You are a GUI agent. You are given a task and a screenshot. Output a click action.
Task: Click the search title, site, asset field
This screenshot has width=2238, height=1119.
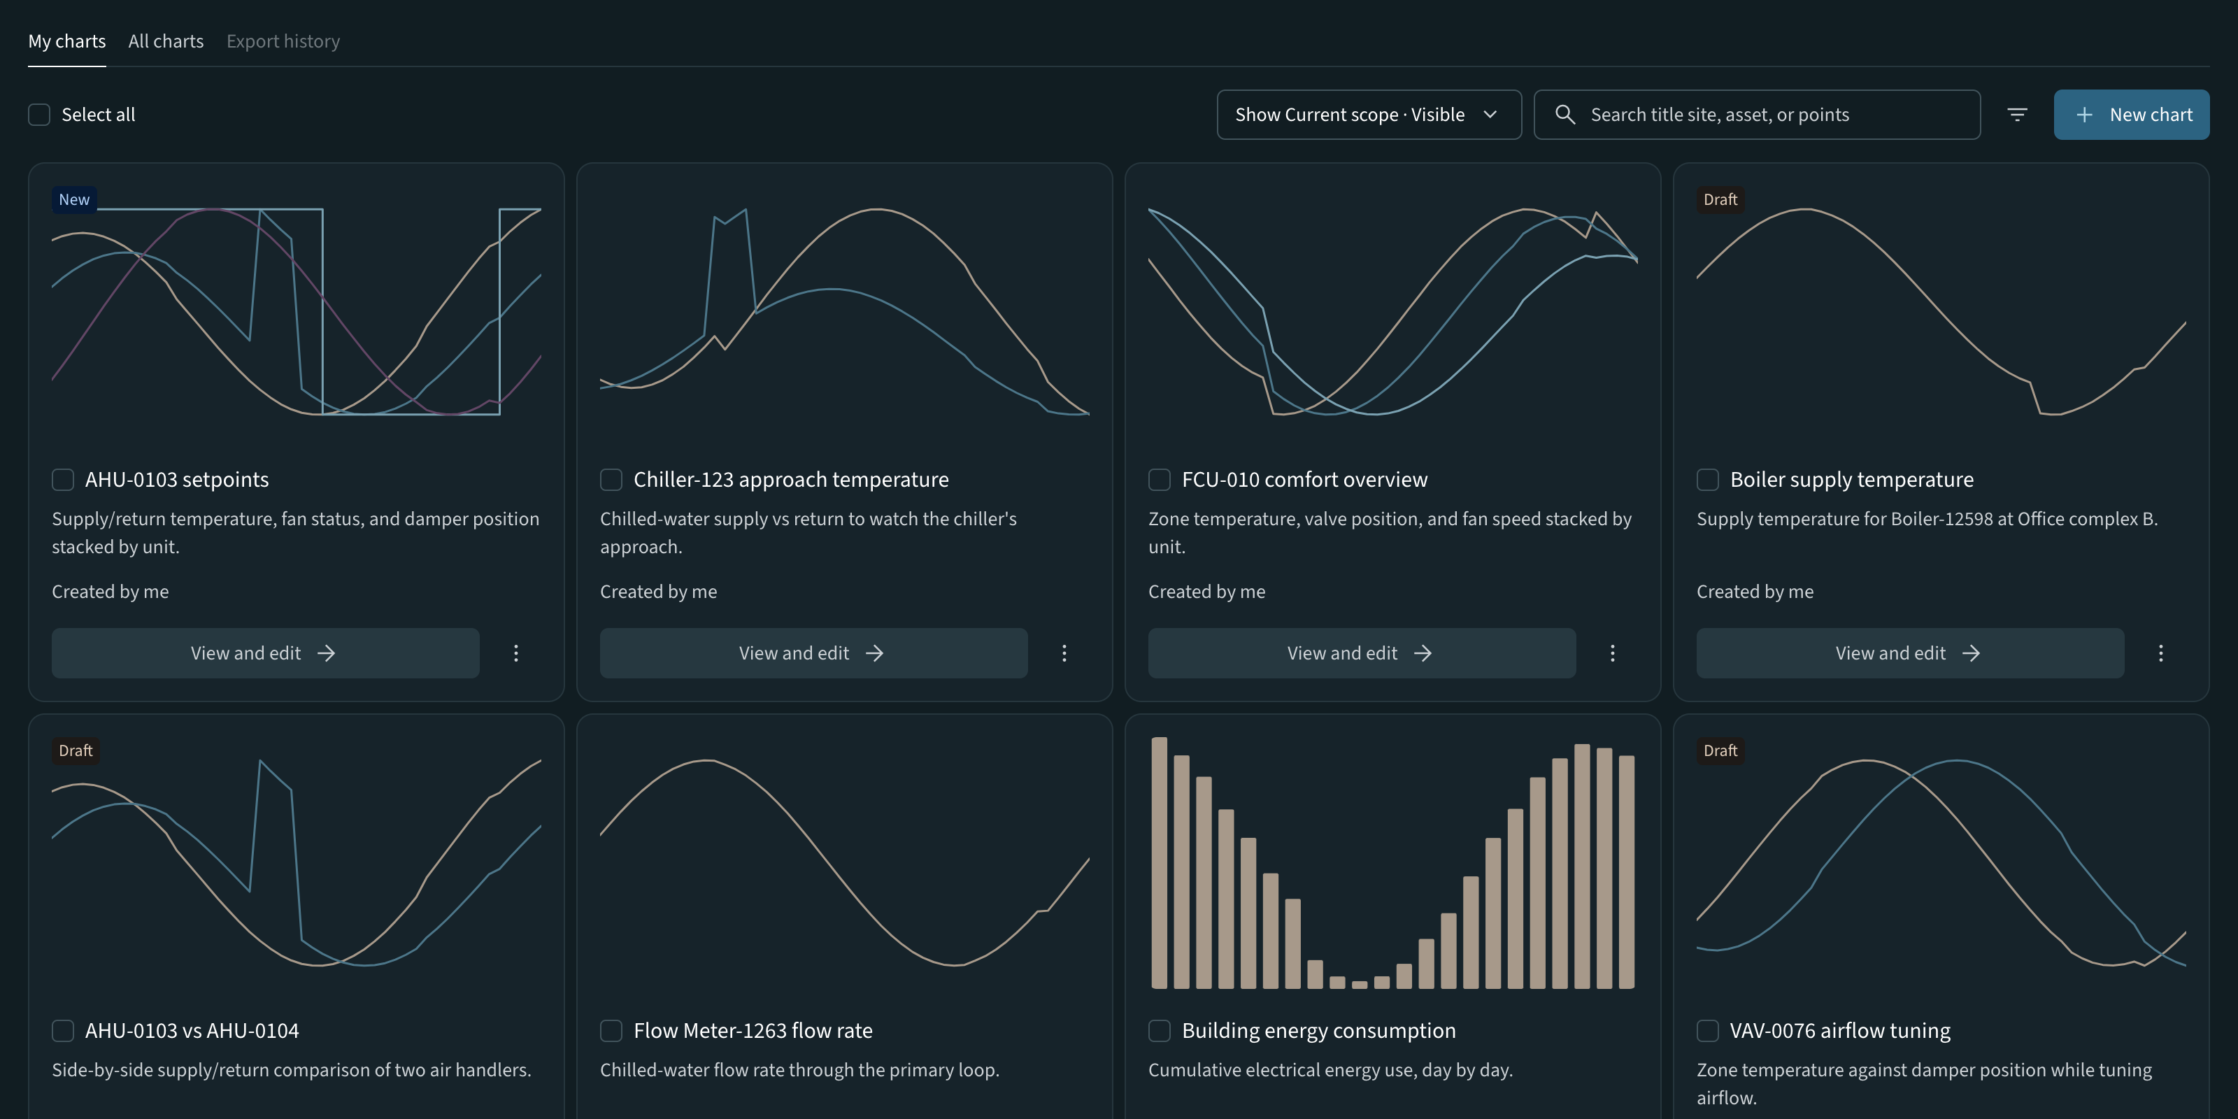(x=1757, y=115)
